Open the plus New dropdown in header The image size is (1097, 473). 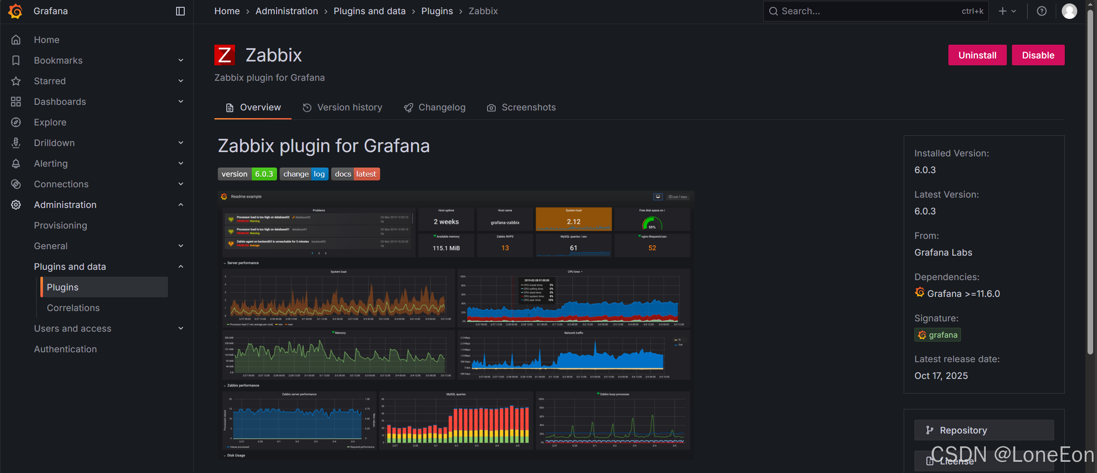(x=1007, y=11)
